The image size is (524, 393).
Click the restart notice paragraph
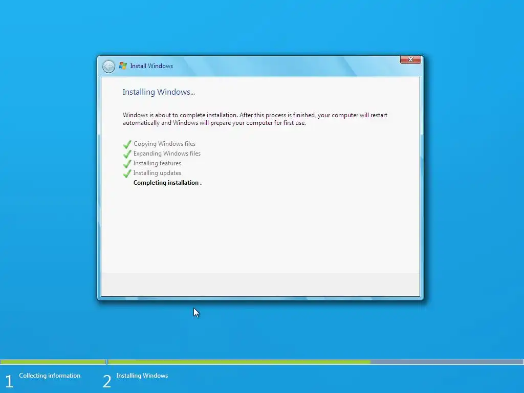pyautogui.click(x=255, y=119)
